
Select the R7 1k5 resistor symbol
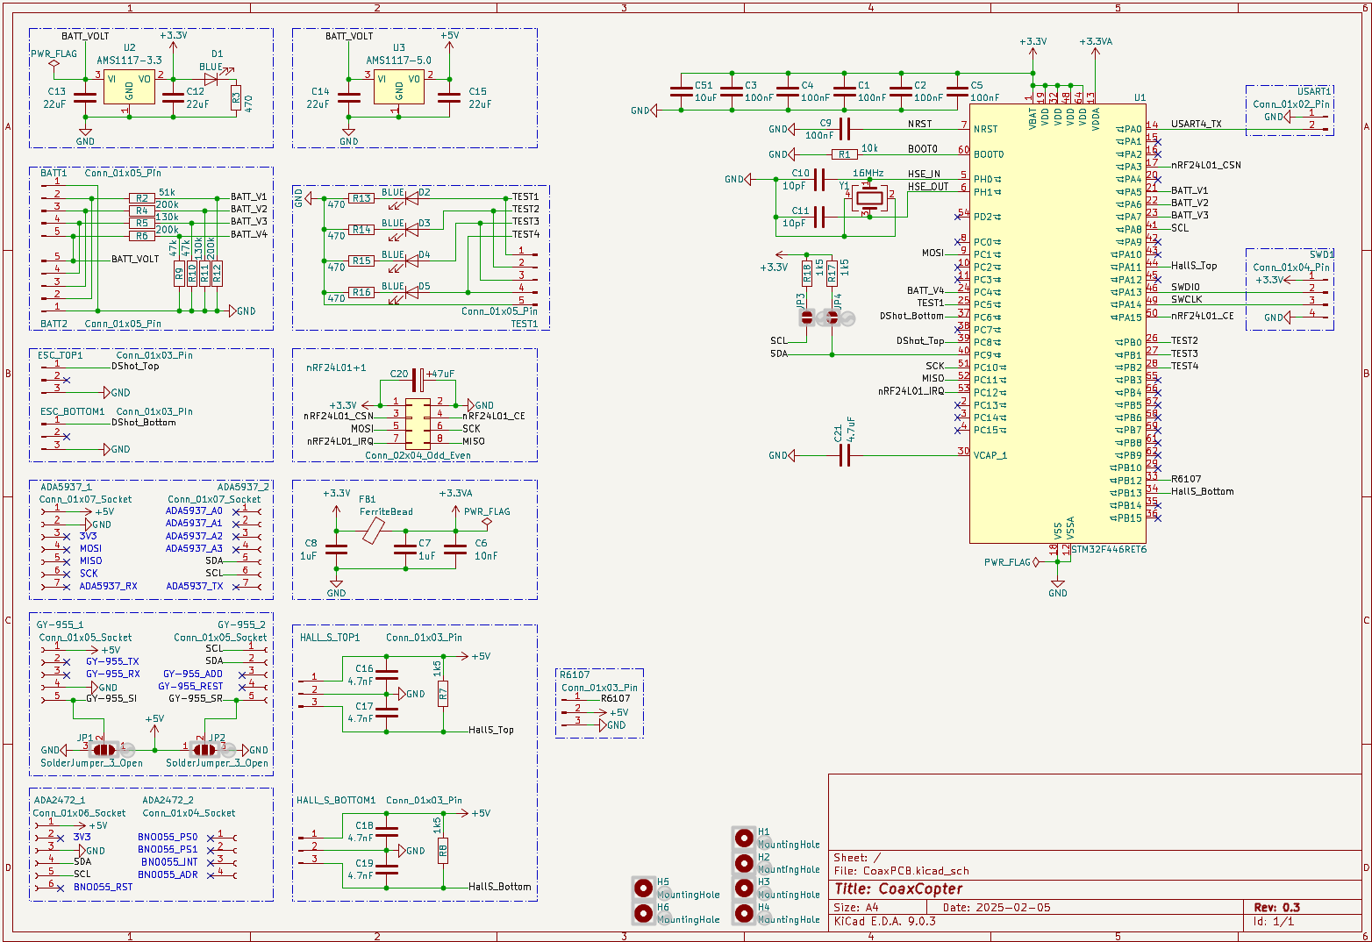(443, 694)
